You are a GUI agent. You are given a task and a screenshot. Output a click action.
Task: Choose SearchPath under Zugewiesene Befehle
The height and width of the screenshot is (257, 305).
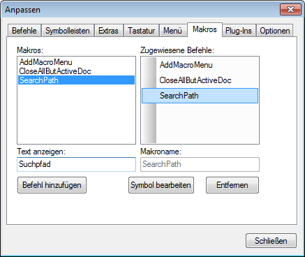pos(200,96)
